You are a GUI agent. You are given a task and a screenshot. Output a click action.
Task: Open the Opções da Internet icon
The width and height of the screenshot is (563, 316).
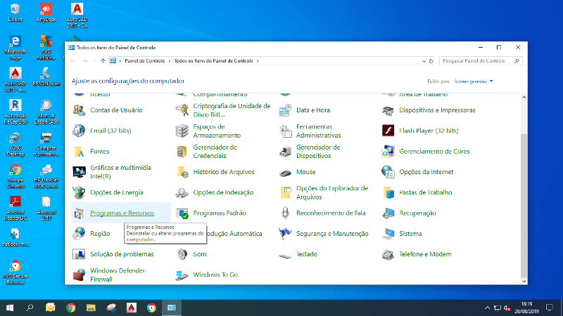(x=388, y=172)
